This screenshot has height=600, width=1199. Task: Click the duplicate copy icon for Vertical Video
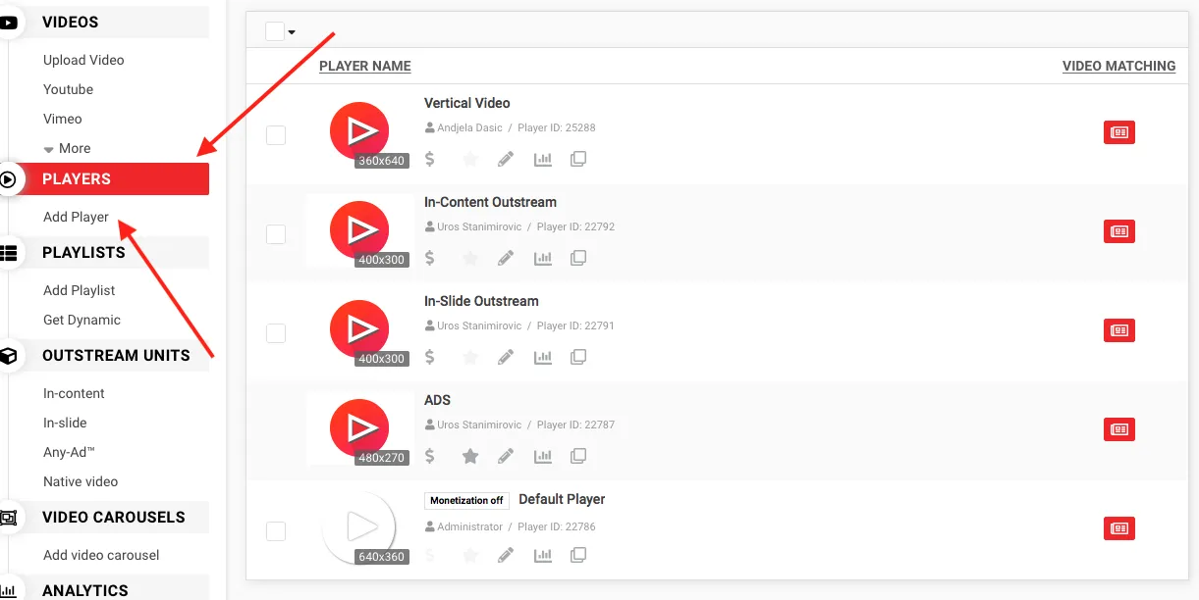tap(578, 159)
